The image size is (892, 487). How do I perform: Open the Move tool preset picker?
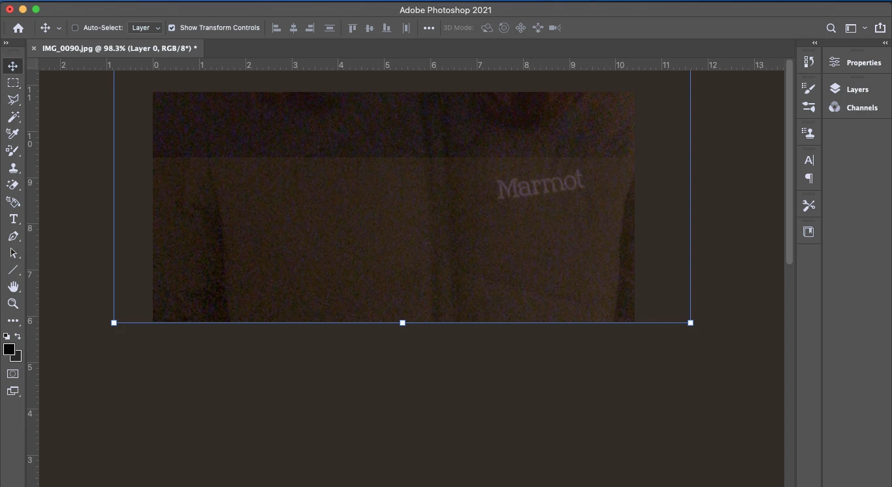[x=59, y=28]
